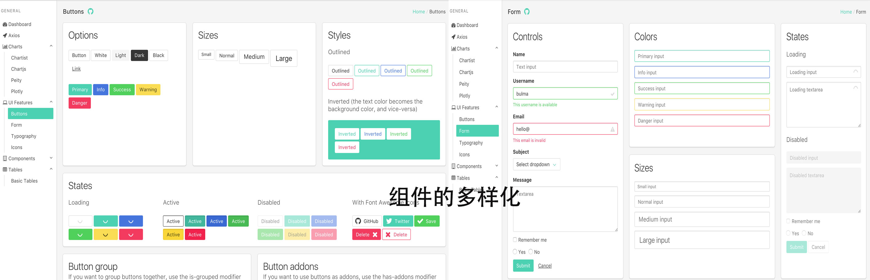This screenshot has width=870, height=280.
Task: Open the highlighted Form sidebar item
Action: (477, 131)
